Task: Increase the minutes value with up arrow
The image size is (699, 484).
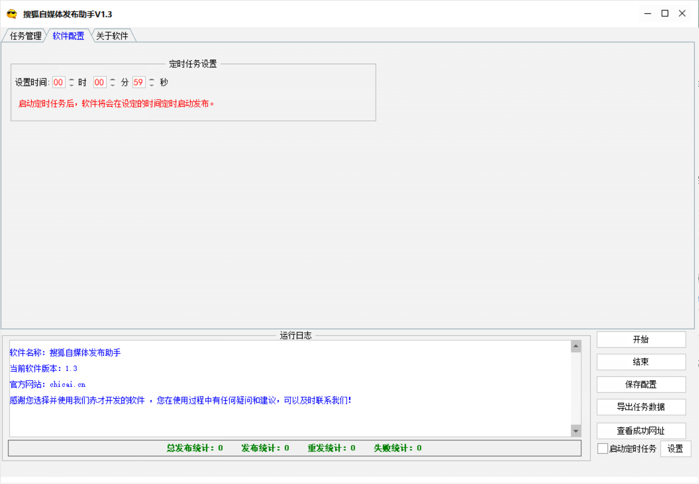Action: (112, 80)
